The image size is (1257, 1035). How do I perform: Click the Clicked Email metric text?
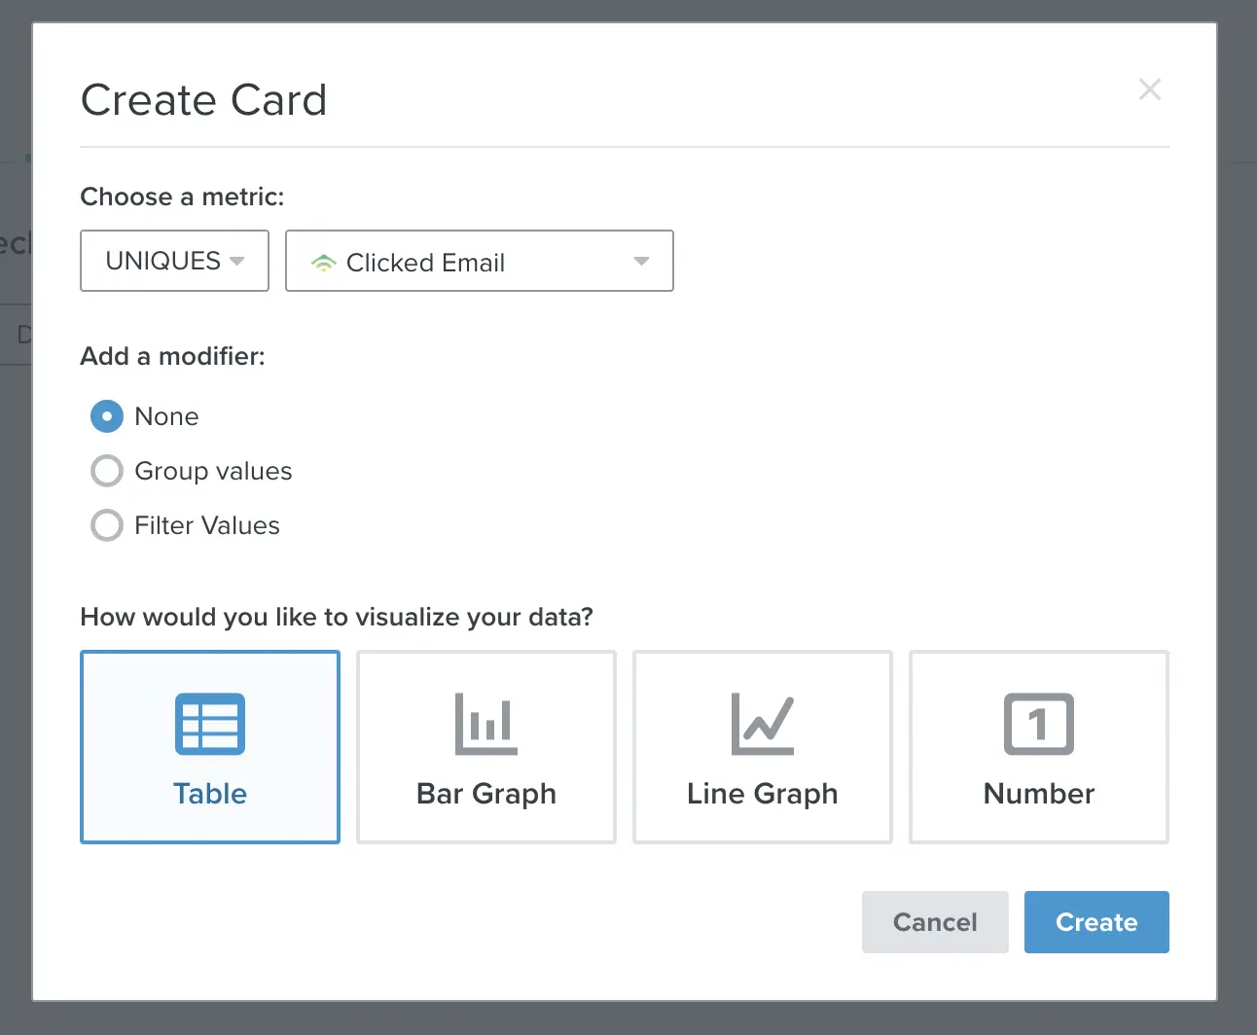(425, 263)
